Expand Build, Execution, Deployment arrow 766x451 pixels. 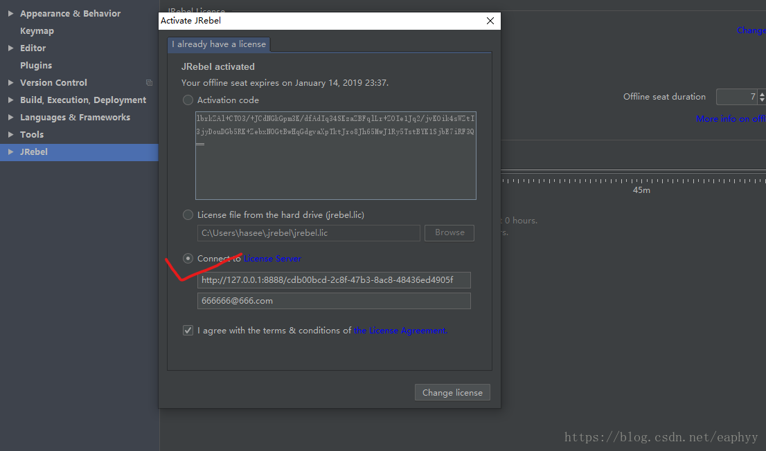pos(10,100)
